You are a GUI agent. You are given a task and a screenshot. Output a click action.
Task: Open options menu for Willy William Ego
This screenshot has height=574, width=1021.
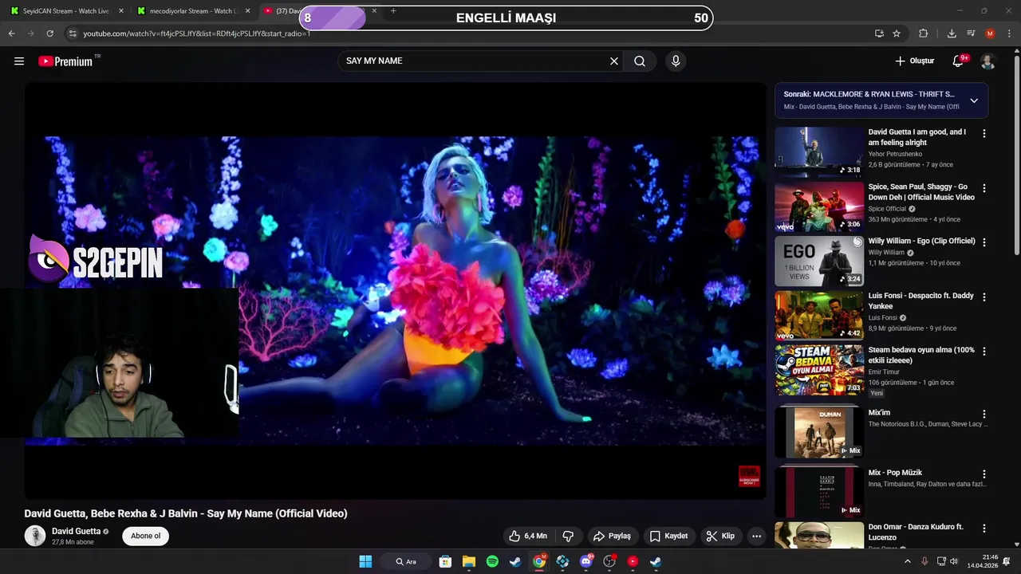click(984, 242)
